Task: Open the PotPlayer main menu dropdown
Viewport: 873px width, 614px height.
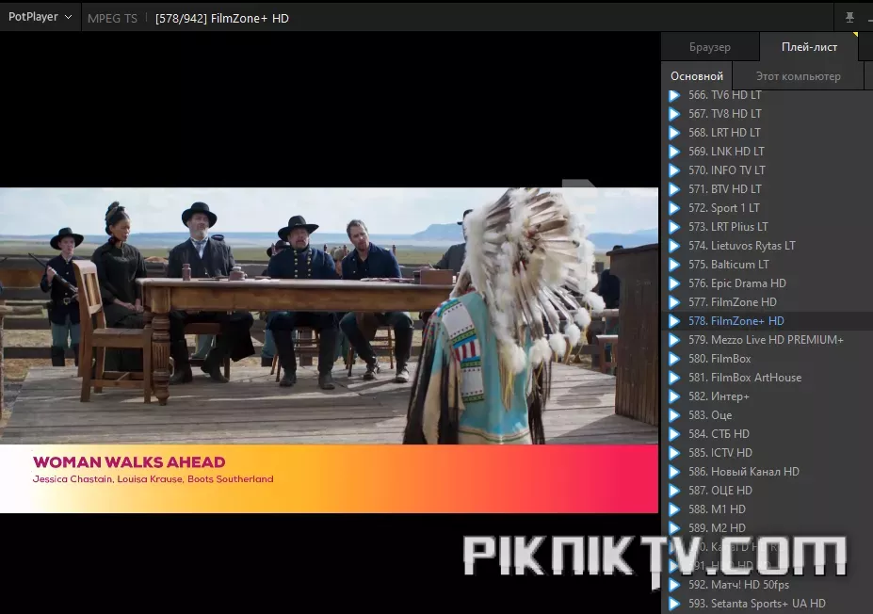Action: pos(40,17)
